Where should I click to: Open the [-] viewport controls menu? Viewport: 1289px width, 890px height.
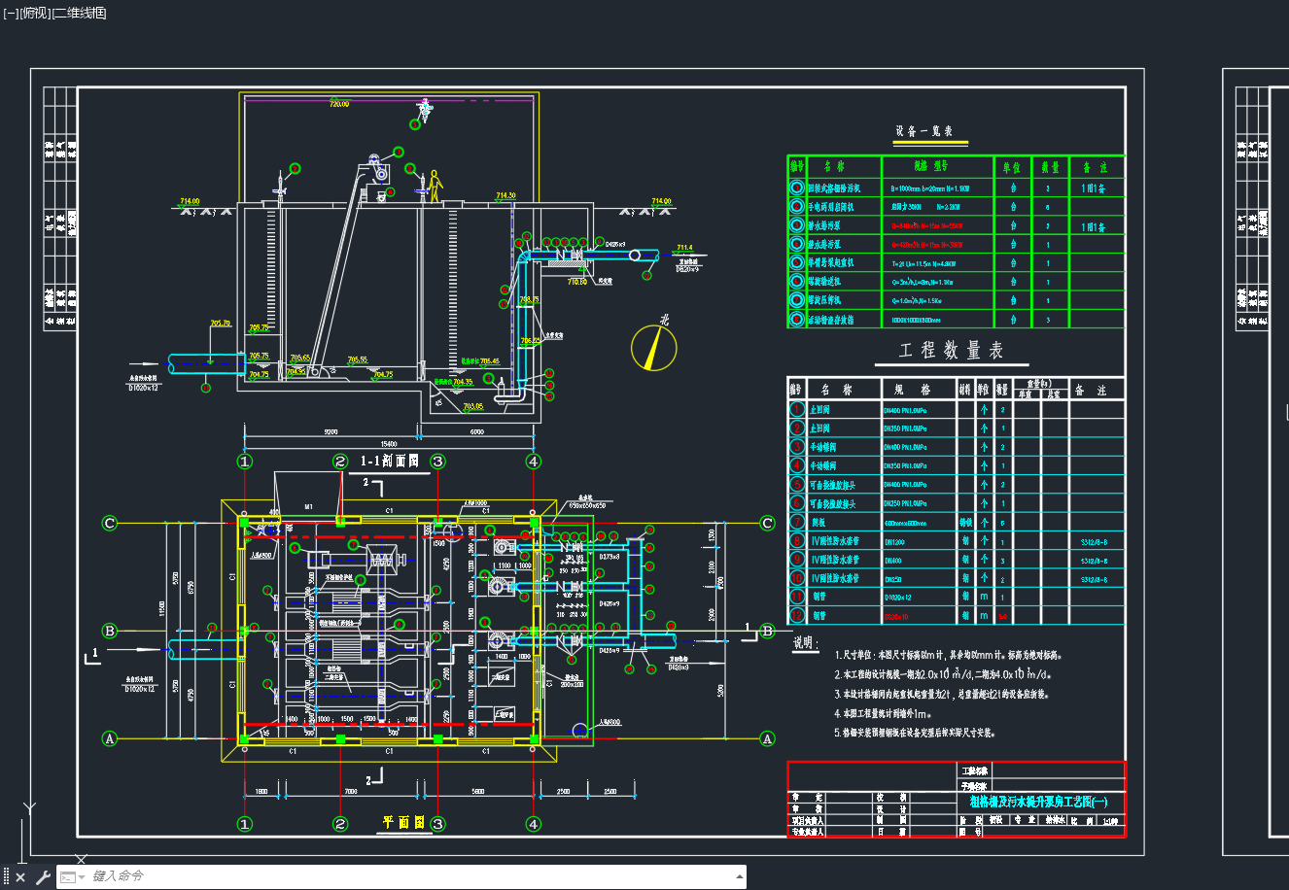[x=11, y=13]
